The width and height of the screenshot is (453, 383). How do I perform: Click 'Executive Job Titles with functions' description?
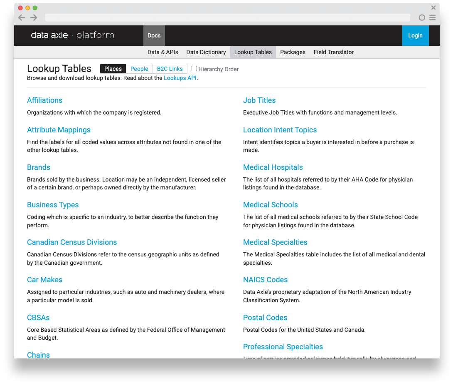[320, 112]
